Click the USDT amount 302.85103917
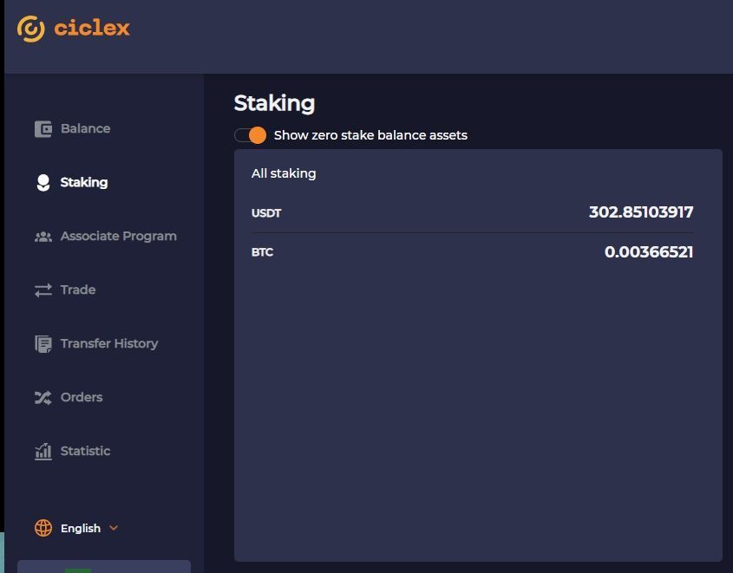733x573 pixels. [640, 212]
